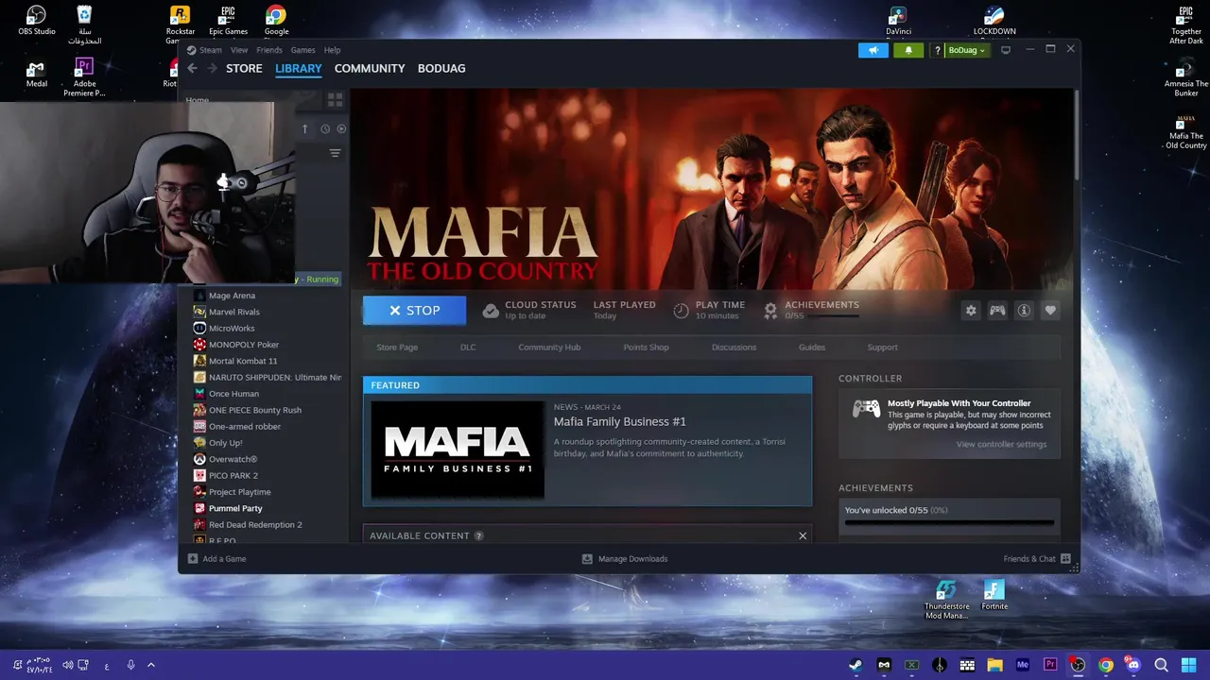Select Pummel Party in game list
The height and width of the screenshot is (680, 1210).
click(235, 508)
